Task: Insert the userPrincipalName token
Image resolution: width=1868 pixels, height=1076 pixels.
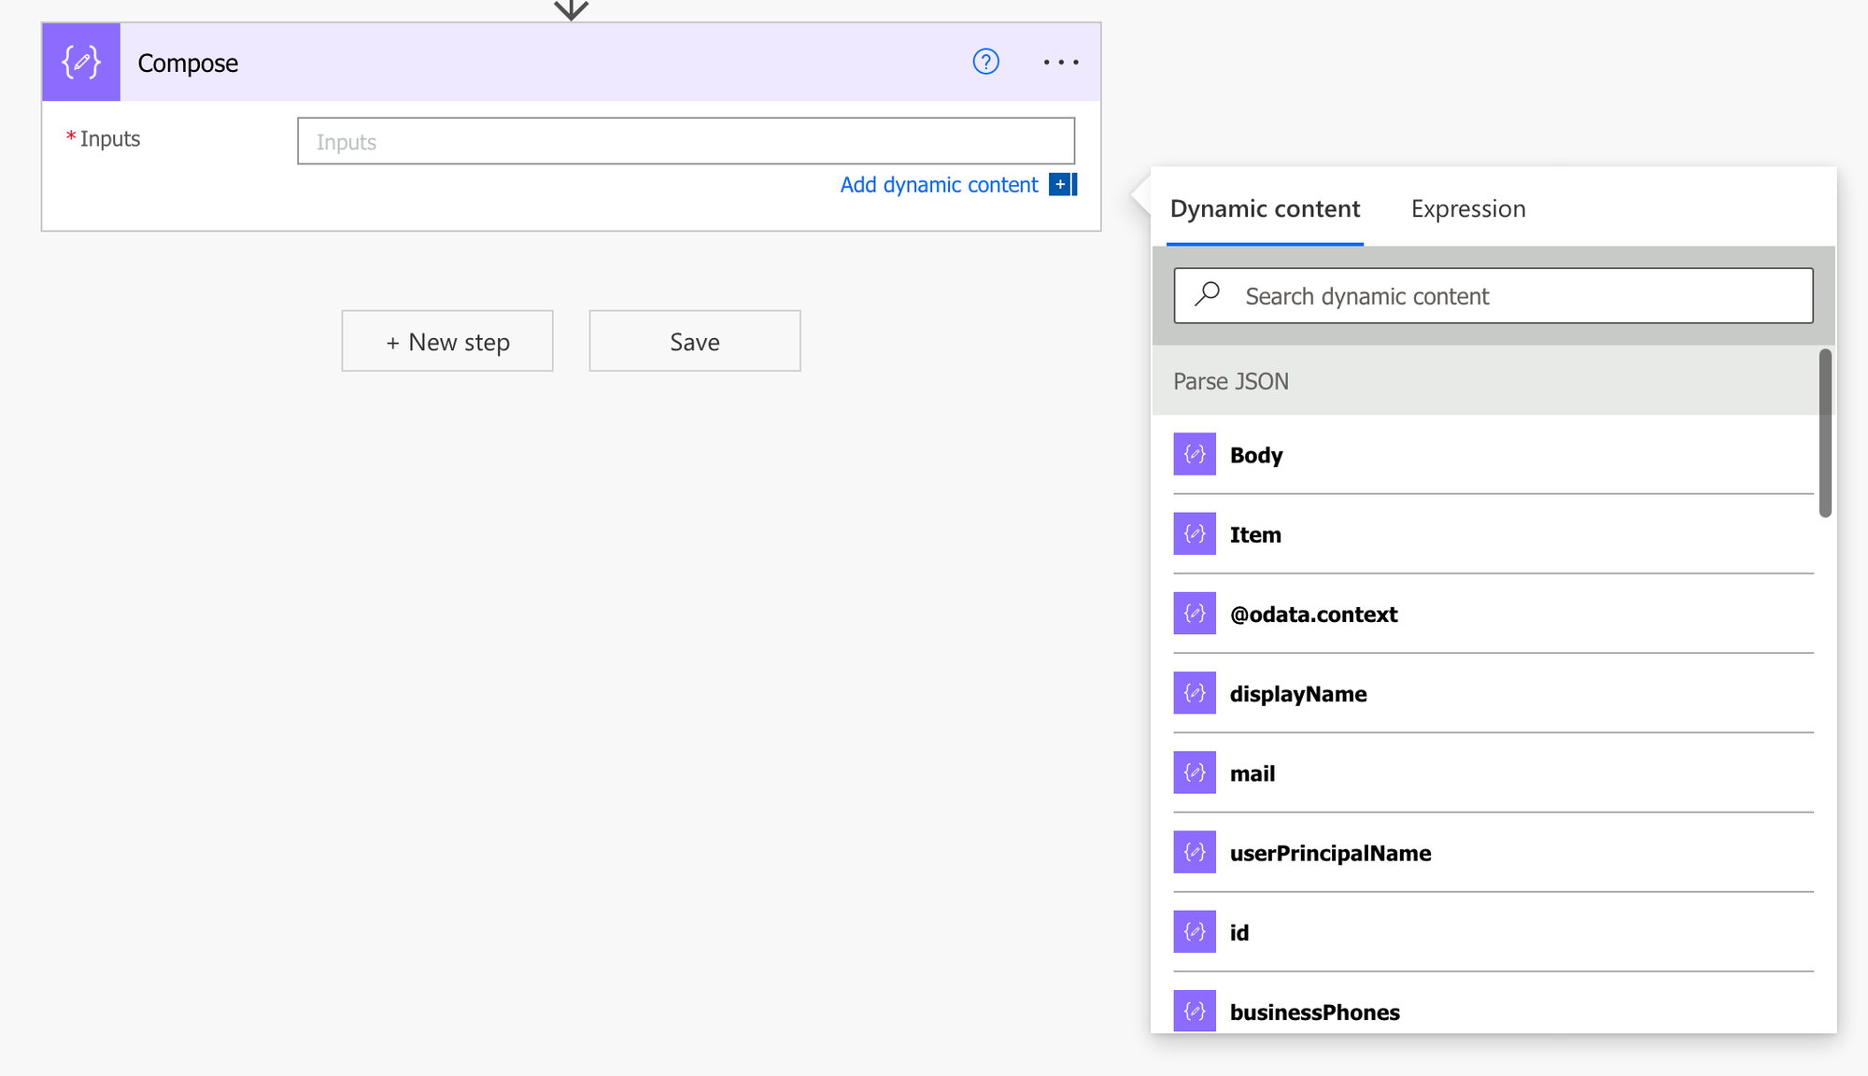Action: point(1330,852)
